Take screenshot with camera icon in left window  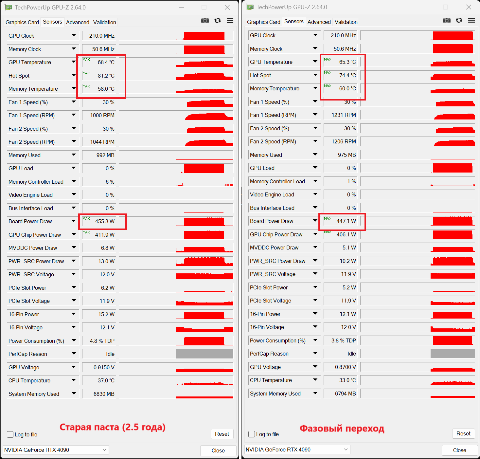click(x=205, y=21)
